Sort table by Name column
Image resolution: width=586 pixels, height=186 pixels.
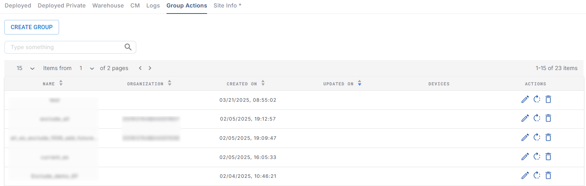61,83
